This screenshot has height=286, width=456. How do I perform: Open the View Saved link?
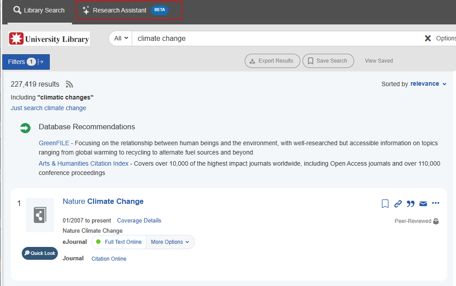click(379, 61)
